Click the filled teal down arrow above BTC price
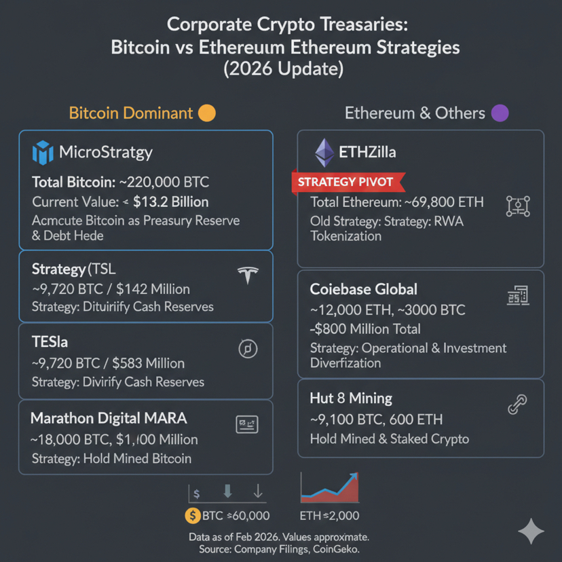This screenshot has width=562, height=562. (227, 491)
